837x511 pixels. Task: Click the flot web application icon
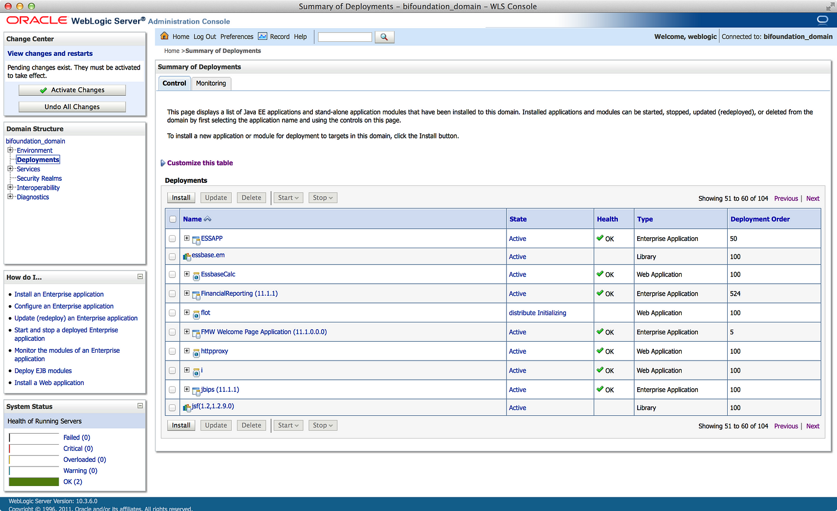tap(196, 315)
